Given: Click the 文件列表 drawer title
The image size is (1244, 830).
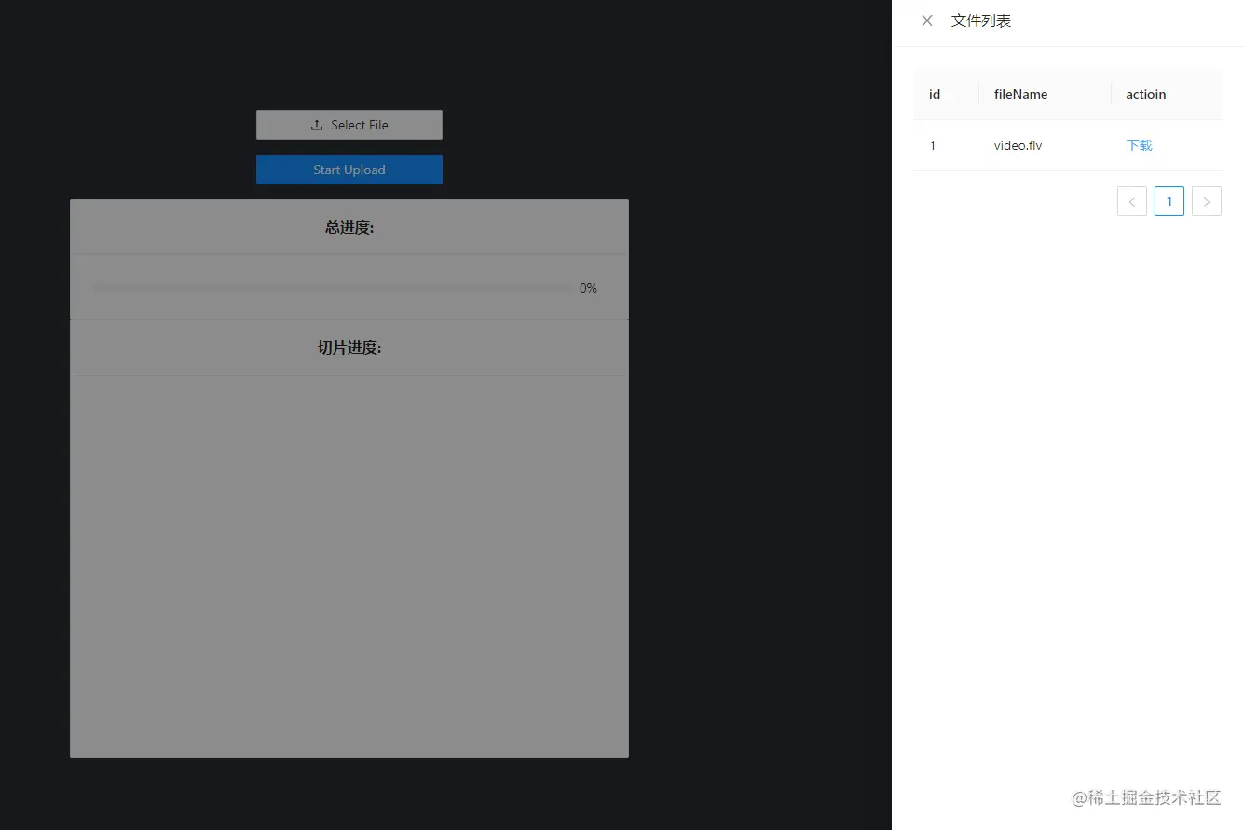Looking at the screenshot, I should click(981, 20).
